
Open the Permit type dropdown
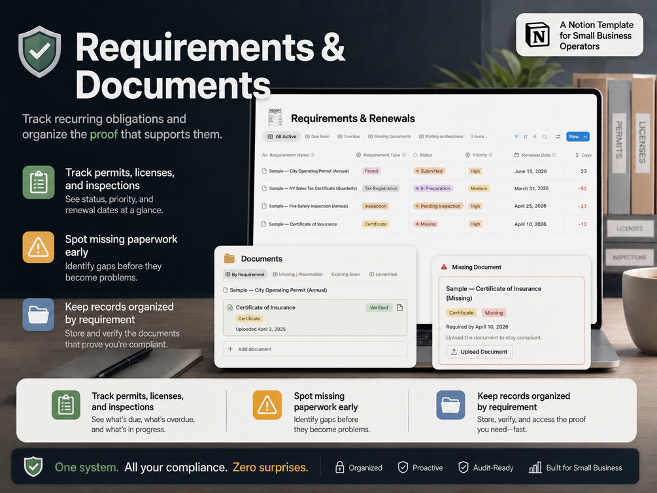371,171
